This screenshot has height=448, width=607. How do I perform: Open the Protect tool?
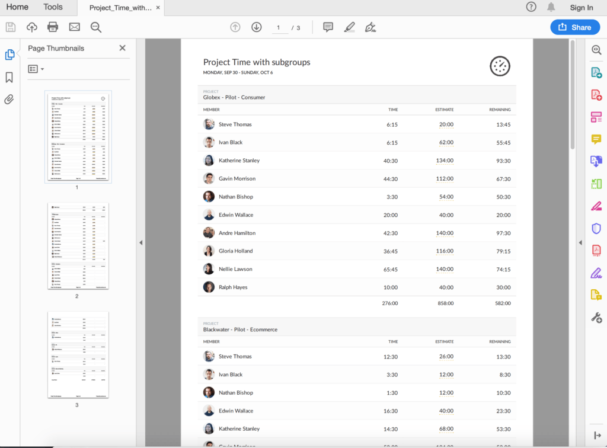596,228
